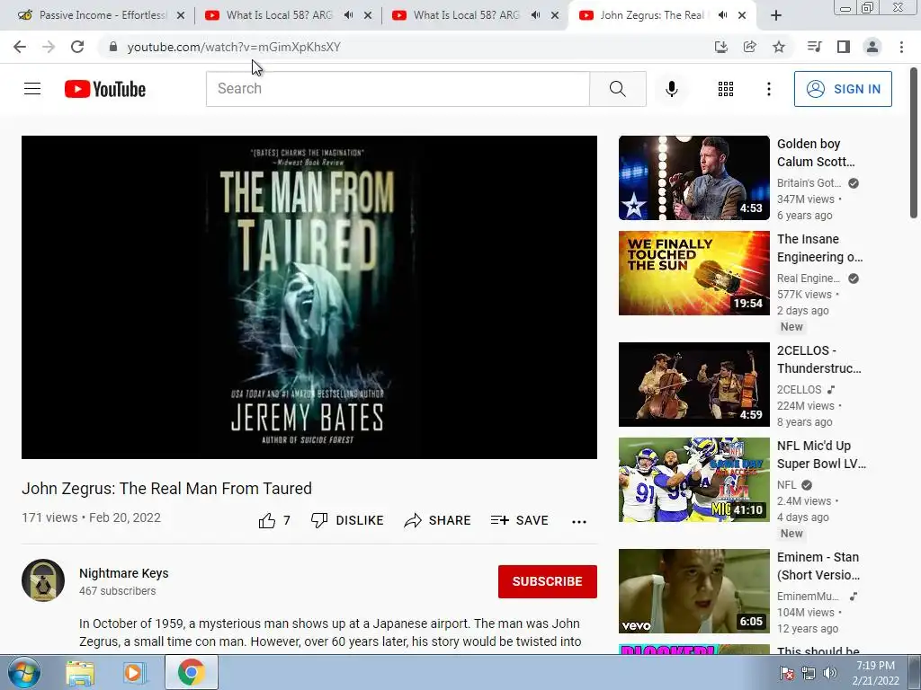Bookmark this page with star icon
This screenshot has width=921, height=690.
click(x=779, y=47)
